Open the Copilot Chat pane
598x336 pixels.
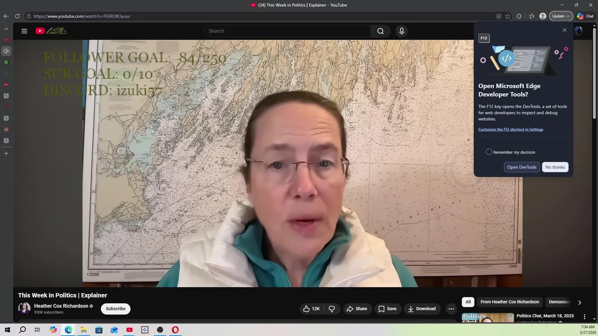pos(585,16)
